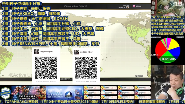The height and width of the screenshot is (104, 185).
Task: Select the 4组 seed line with 麦麦肯
Action: click(41, 24)
